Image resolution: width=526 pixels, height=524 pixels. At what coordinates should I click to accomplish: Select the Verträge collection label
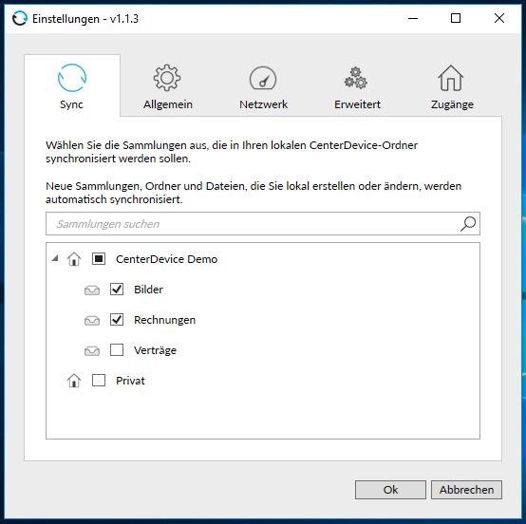(155, 350)
